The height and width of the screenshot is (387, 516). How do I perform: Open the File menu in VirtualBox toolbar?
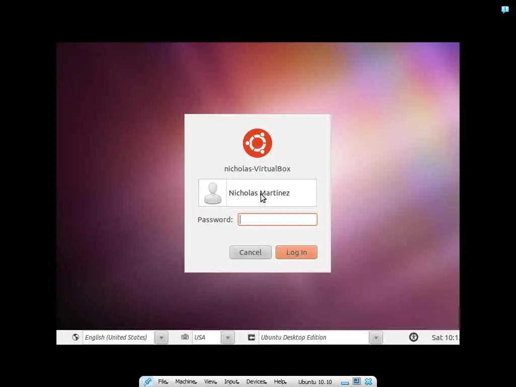pos(163,382)
